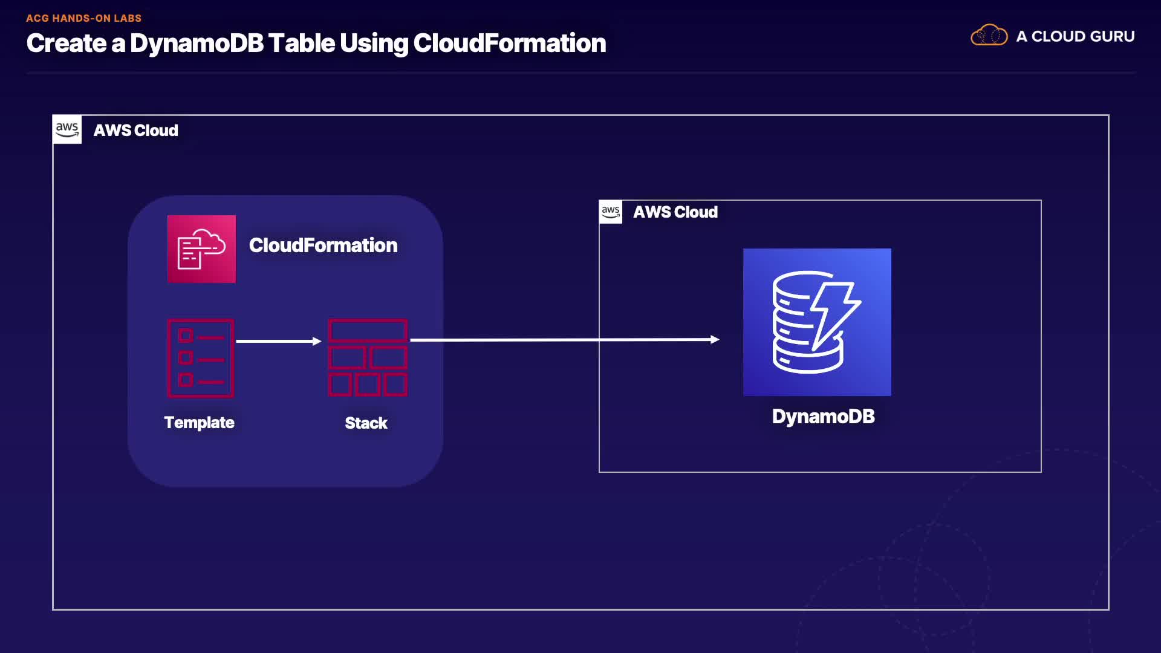The height and width of the screenshot is (653, 1161).
Task: Click the DynamoDB caption below icon
Action: [823, 416]
